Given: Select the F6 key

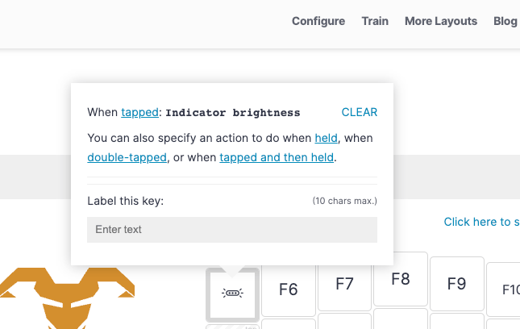Looking at the screenshot, I should pos(288,289).
